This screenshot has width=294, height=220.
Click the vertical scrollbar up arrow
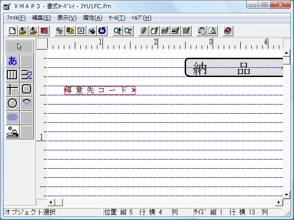coord(286,53)
